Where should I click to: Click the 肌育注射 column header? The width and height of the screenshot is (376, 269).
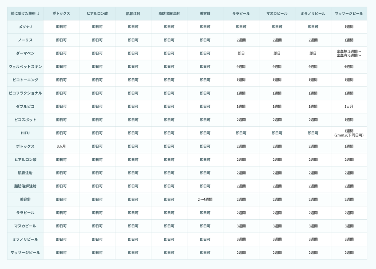pos(133,14)
